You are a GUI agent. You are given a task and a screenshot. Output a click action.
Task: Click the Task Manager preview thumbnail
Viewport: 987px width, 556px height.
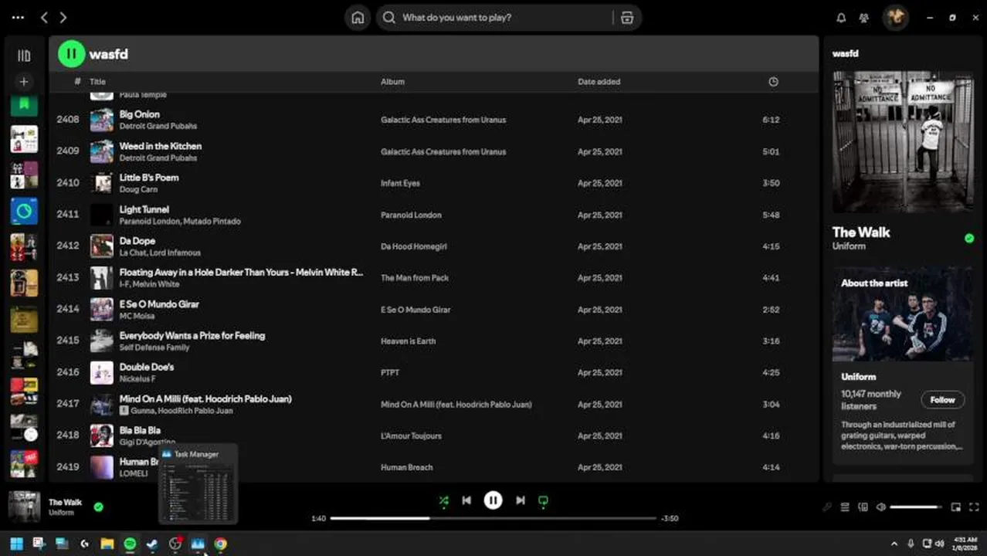pyautogui.click(x=198, y=491)
